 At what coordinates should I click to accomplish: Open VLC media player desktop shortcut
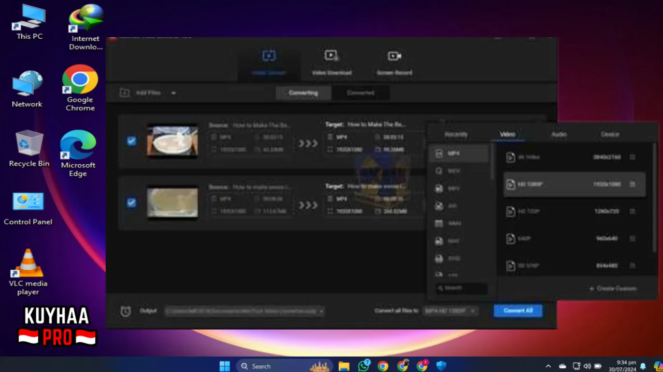(28, 272)
